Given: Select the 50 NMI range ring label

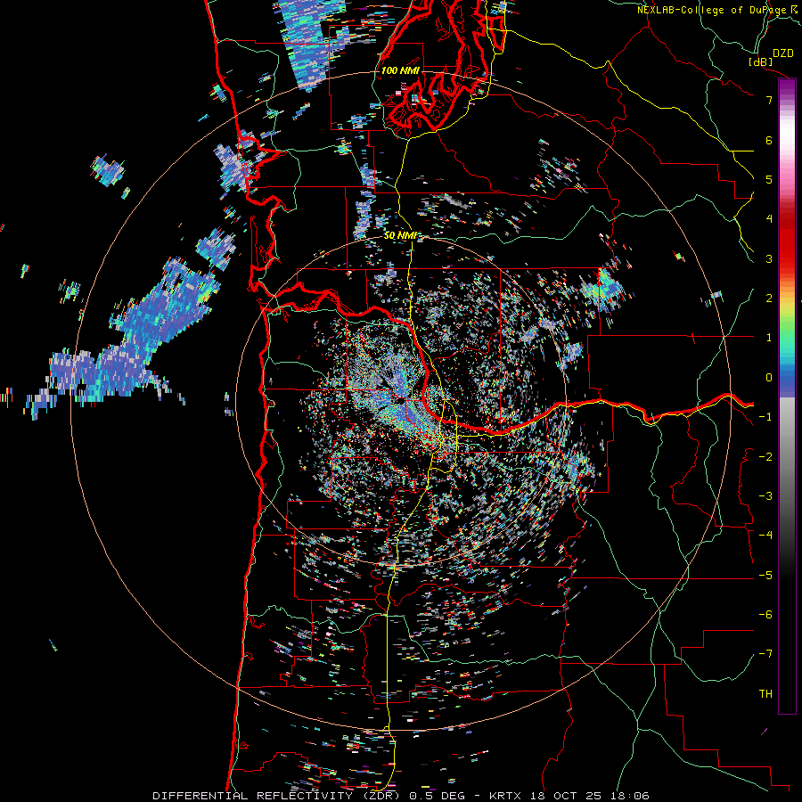Looking at the screenshot, I should [x=400, y=235].
